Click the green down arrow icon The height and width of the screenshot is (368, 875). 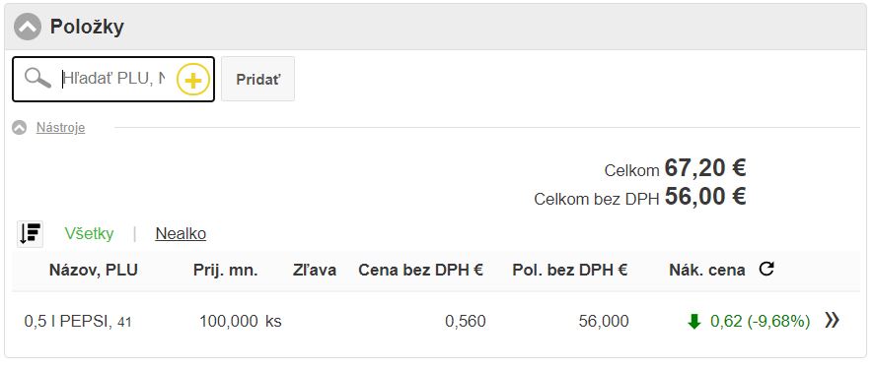(694, 321)
